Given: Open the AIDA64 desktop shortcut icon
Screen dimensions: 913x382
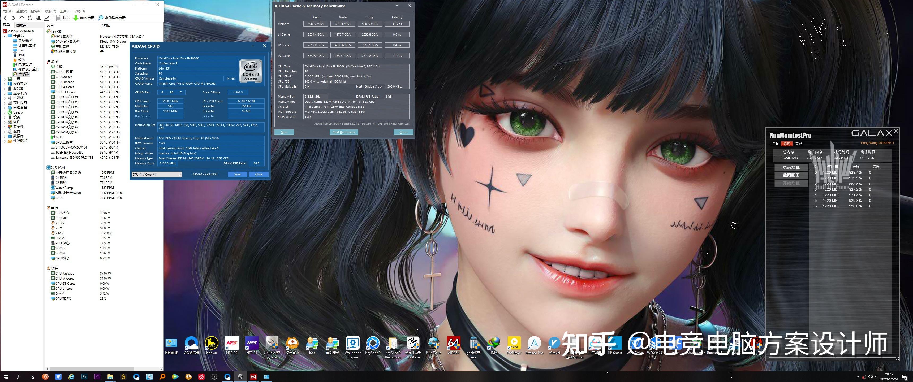Looking at the screenshot, I should point(454,346).
